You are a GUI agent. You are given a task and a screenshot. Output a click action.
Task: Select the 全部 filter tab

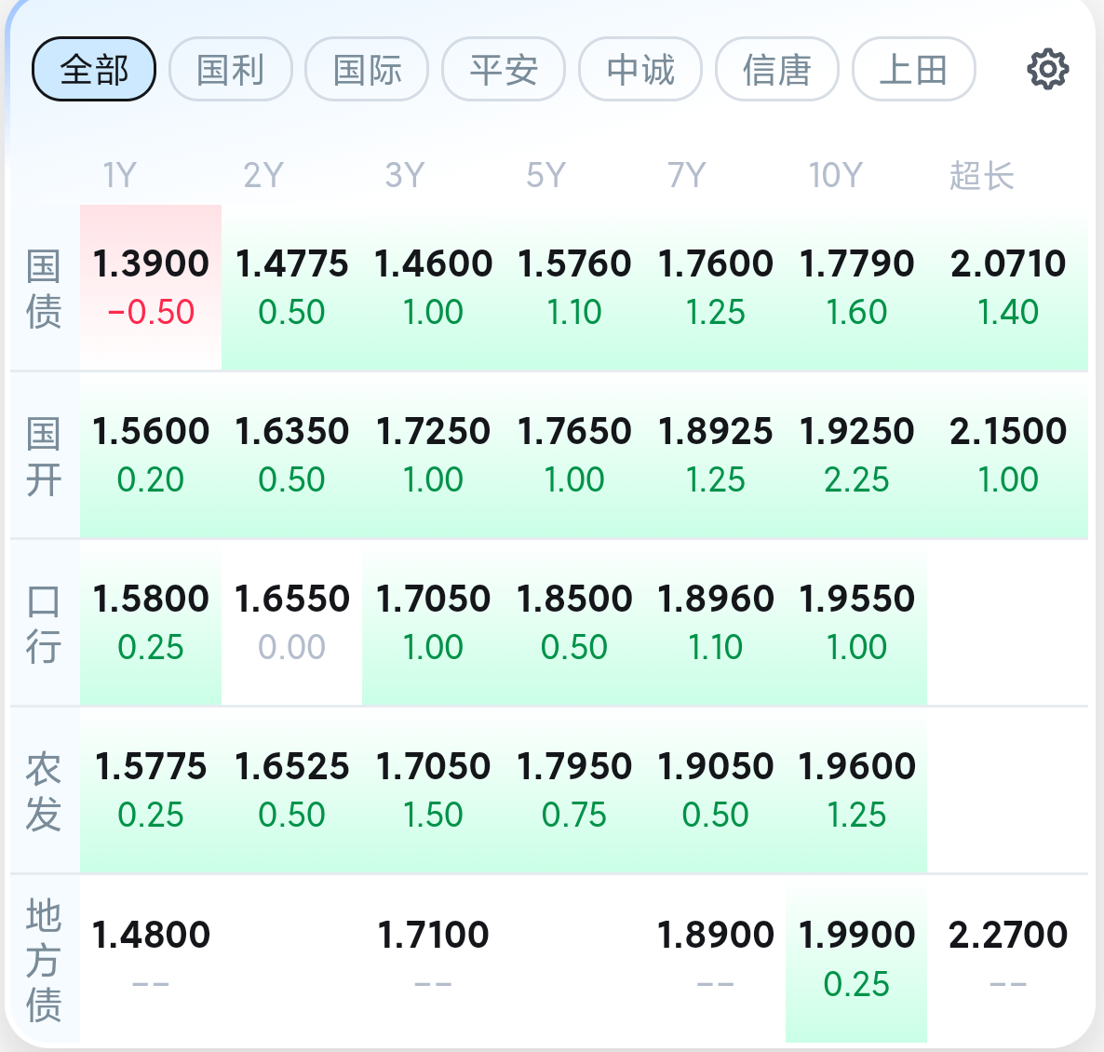point(94,69)
